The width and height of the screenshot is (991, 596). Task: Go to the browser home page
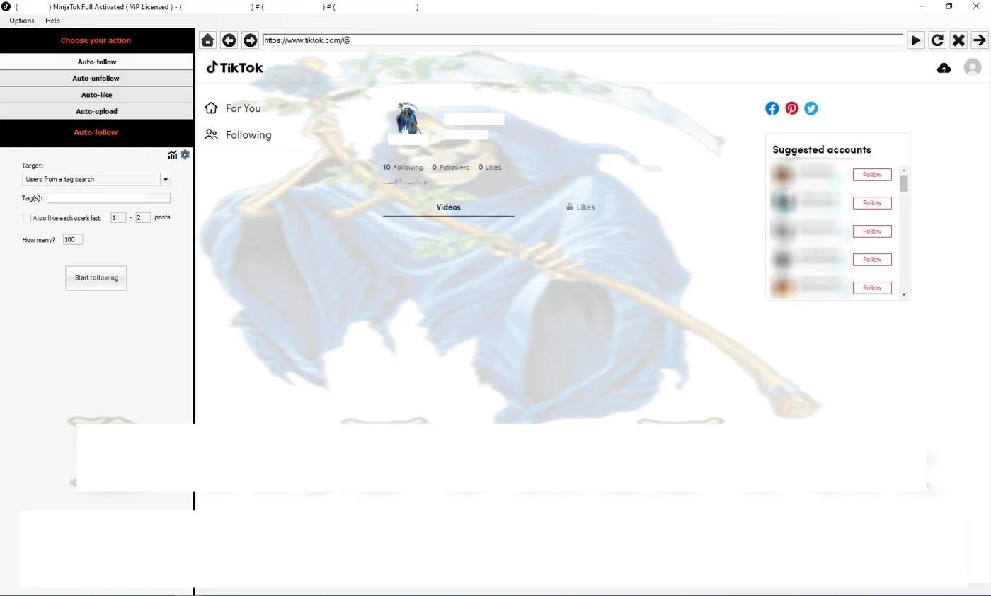point(207,40)
